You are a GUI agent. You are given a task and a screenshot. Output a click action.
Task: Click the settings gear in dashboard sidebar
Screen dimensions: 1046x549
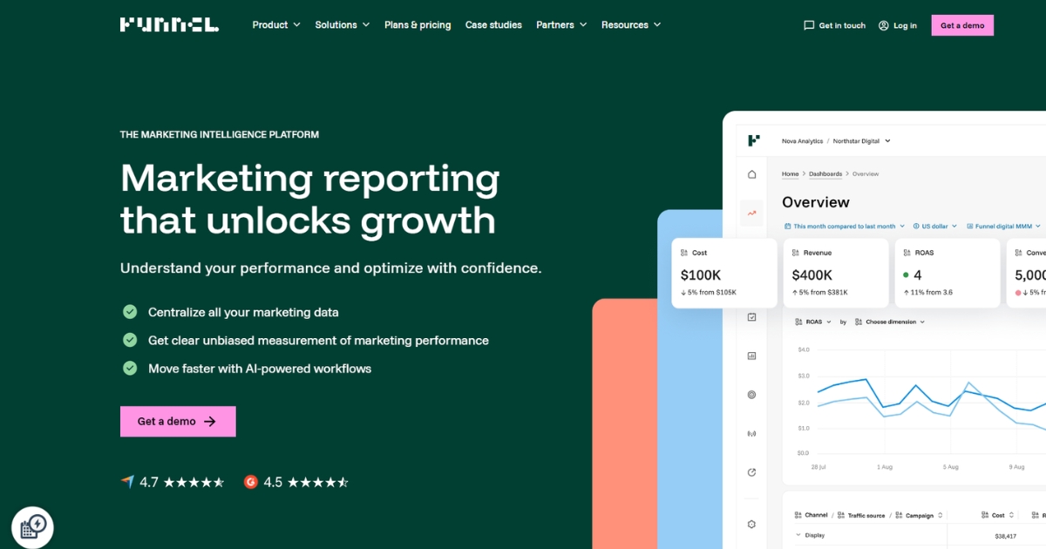click(x=751, y=524)
